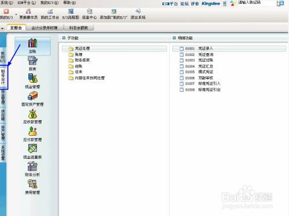This screenshot has height=216, width=289.
Task: Click the 请输入助记码 input field
Action: tap(255, 3)
